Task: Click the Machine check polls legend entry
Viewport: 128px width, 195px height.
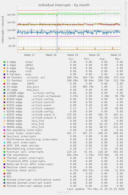Action: click(x=21, y=170)
